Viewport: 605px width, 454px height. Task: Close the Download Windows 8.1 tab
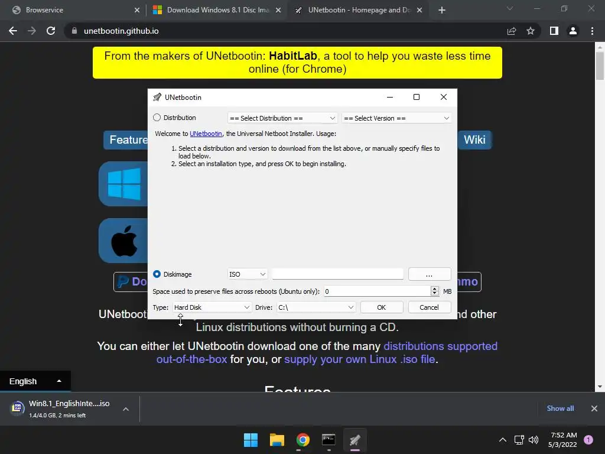(x=278, y=10)
